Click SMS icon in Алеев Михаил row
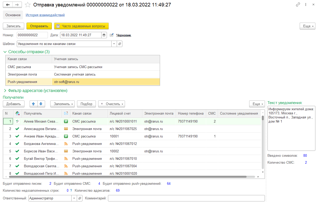 [66, 121]
